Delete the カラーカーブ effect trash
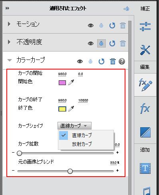Viewport: 159px width, 195px height. (x=113, y=62)
